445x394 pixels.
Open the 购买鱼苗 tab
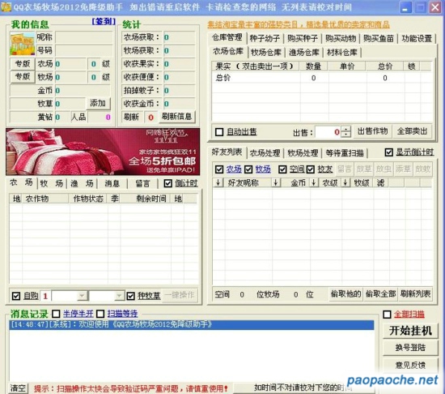[379, 38]
